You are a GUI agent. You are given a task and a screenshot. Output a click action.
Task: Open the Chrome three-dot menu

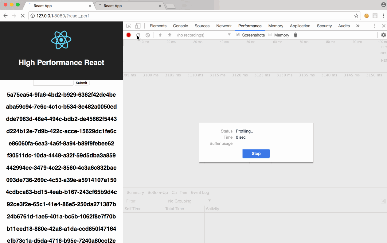tap(383, 16)
